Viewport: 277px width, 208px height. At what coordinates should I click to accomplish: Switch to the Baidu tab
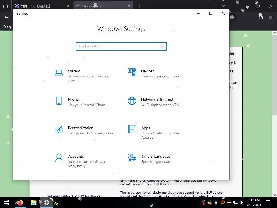click(42, 6)
